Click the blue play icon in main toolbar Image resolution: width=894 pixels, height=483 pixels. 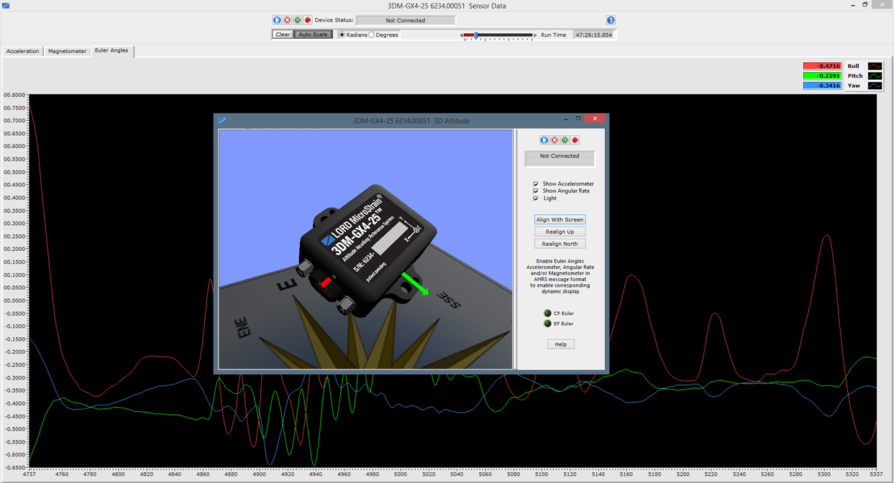click(x=277, y=20)
